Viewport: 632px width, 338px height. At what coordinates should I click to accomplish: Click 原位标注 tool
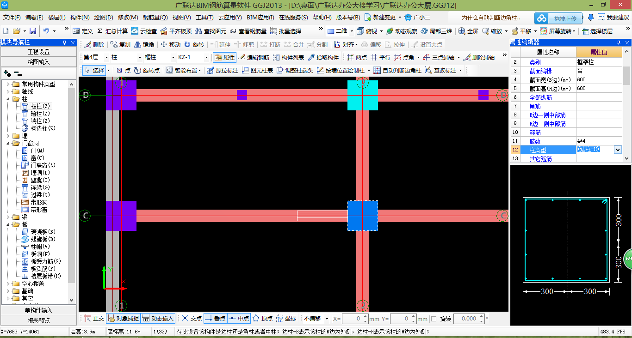coord(223,71)
